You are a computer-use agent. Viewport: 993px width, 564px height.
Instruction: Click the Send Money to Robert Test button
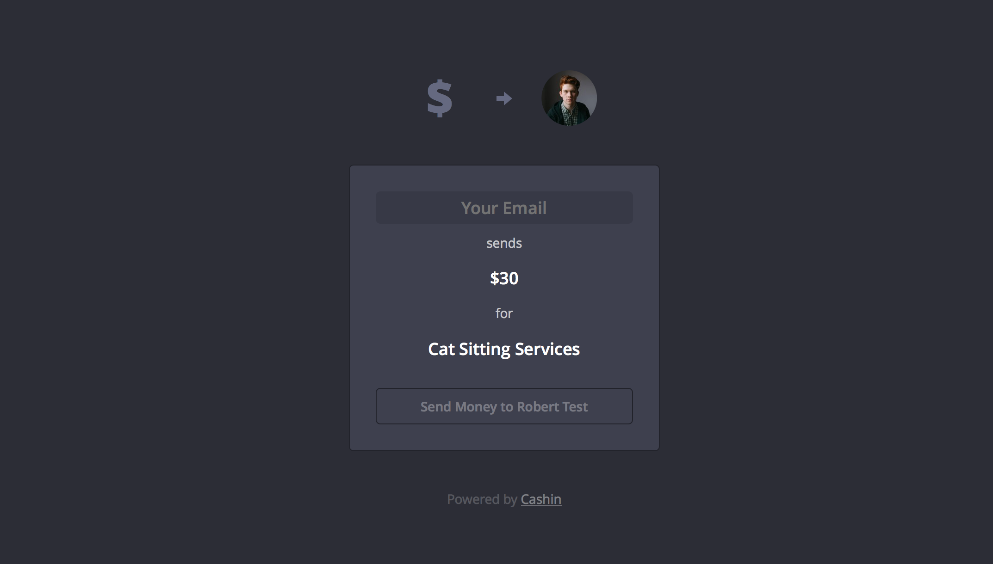(x=504, y=406)
